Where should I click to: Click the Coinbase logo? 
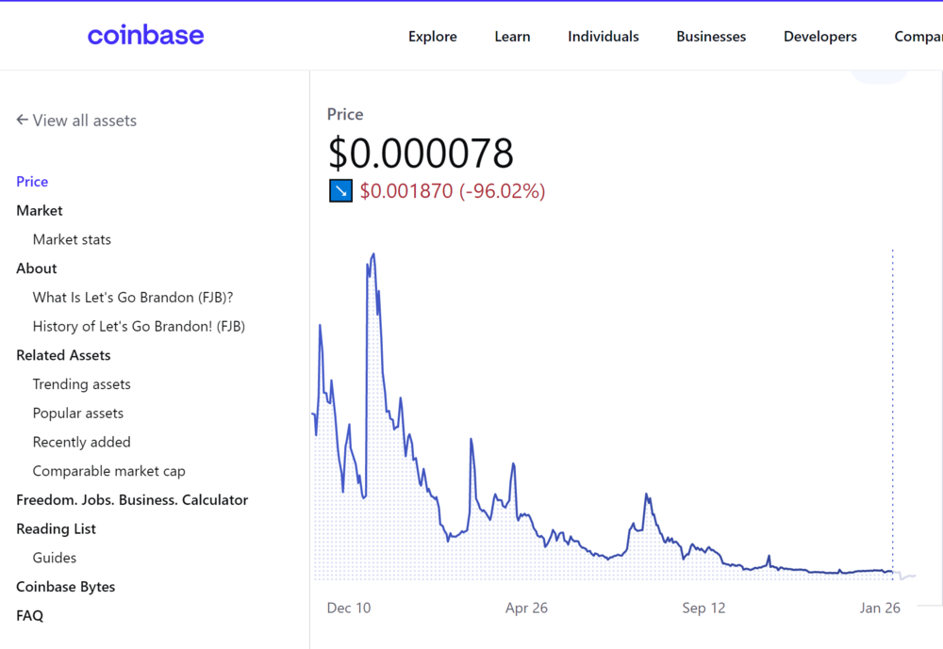pyautogui.click(x=145, y=36)
